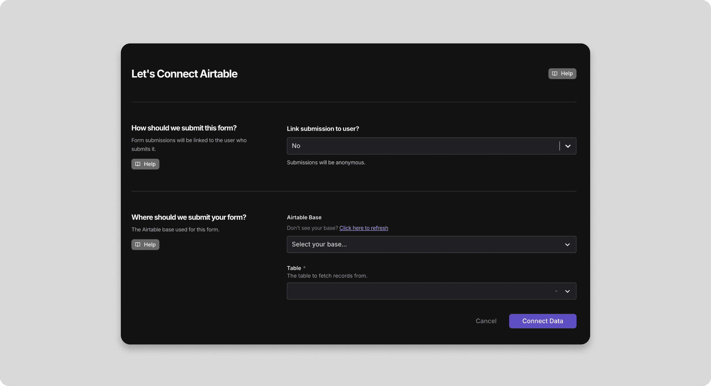Click the loading dot indicator in Table field
Viewport: 711px width, 386px height.
click(556, 291)
